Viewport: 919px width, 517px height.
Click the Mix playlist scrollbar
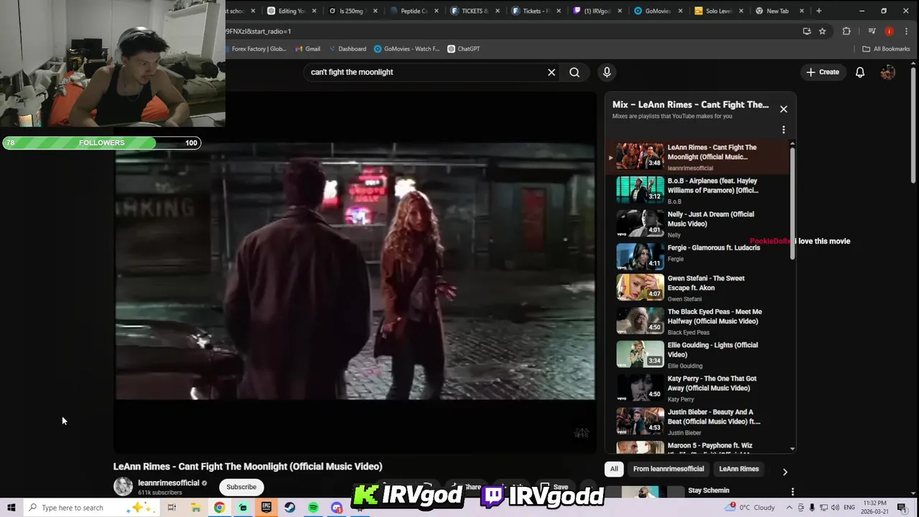793,202
